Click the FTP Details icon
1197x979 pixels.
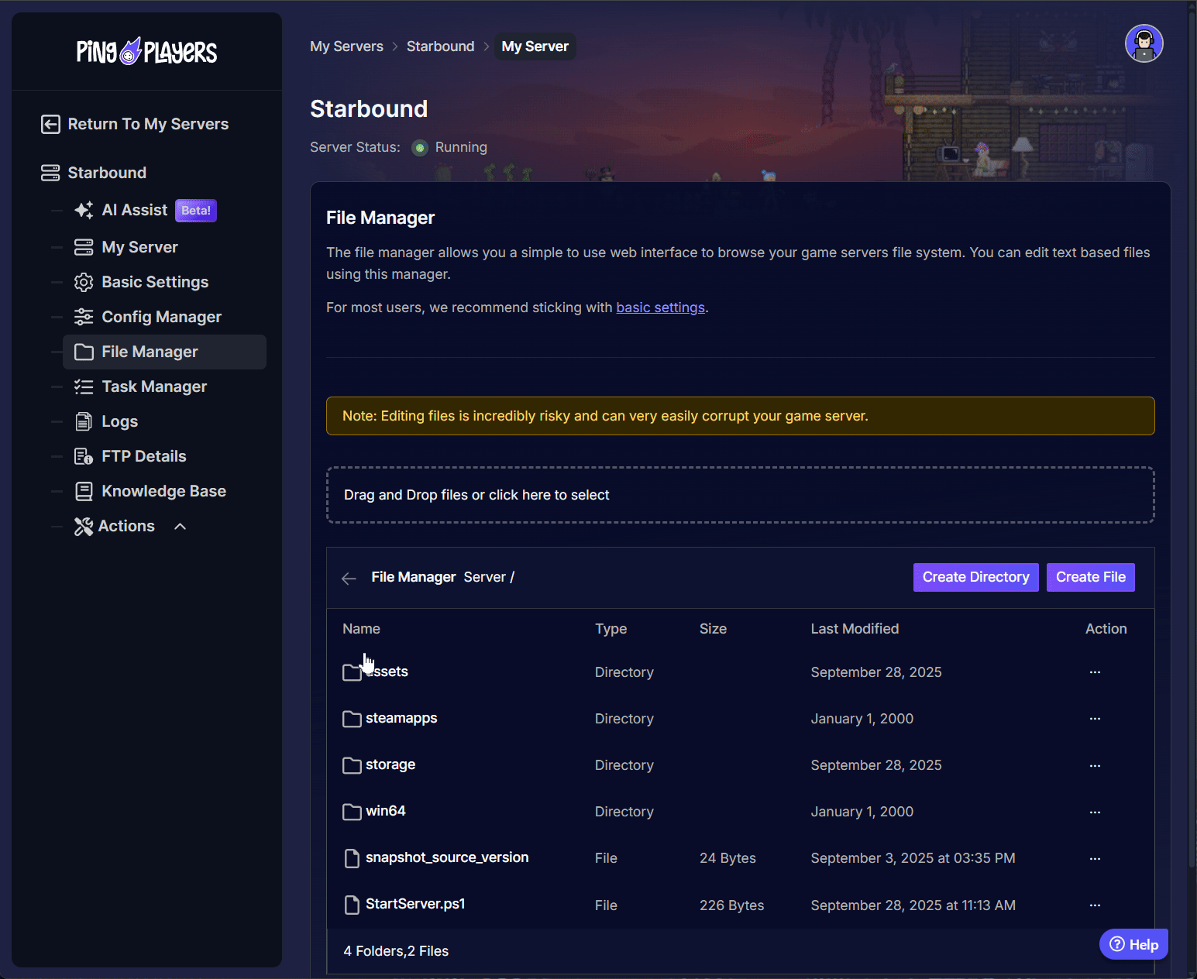click(x=84, y=456)
